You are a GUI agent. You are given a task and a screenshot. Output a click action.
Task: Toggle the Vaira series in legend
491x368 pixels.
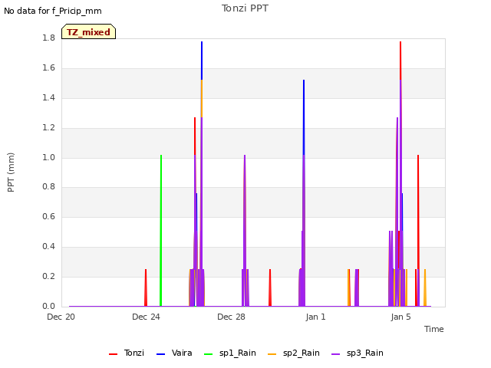174,353
